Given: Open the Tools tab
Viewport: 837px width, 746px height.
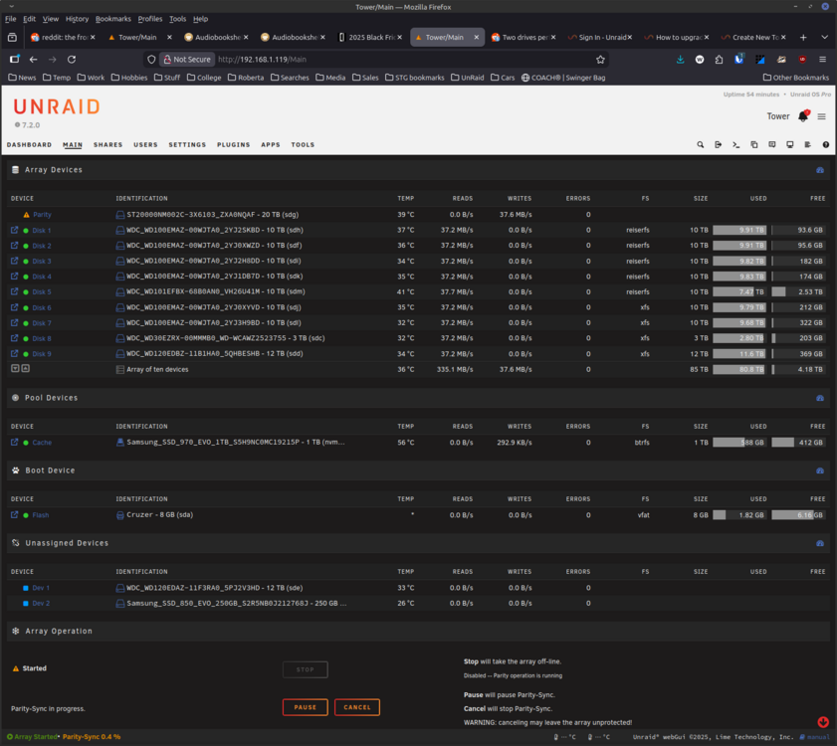Looking at the screenshot, I should click(303, 144).
